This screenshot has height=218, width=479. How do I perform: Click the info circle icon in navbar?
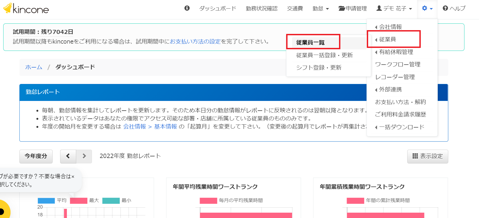click(x=187, y=8)
